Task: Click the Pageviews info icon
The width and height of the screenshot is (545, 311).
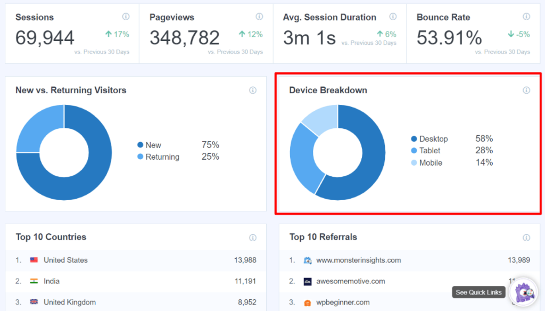Action: click(x=259, y=17)
